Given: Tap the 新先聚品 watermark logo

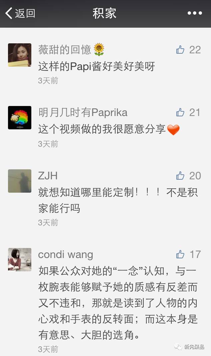Looking at the screenshot, I should pyautogui.click(x=189, y=347).
